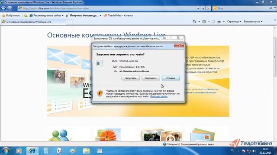Click the Action Center flag tray icon
Image resolution: width=277 pixels, height=155 pixels.
(x=244, y=151)
